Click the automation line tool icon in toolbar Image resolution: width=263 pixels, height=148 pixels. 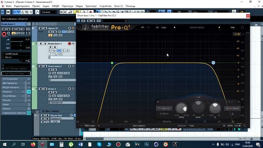tap(37, 12)
